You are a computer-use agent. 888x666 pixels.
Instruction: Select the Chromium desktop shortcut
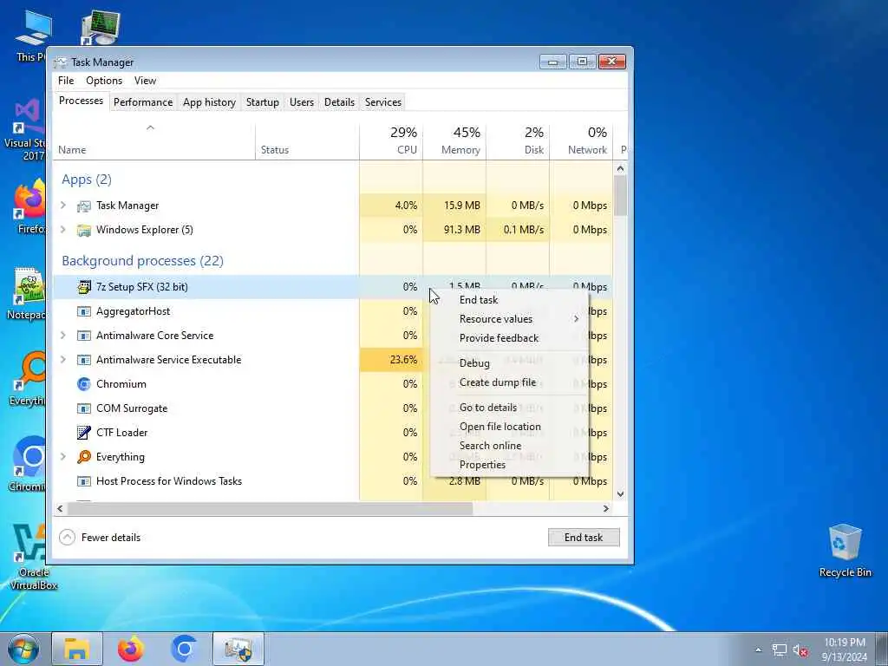(29, 463)
